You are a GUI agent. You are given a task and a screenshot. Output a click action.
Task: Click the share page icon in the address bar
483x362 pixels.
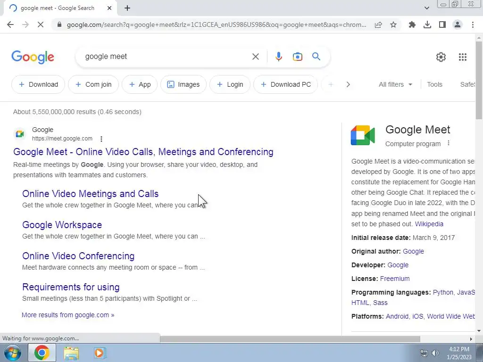point(378,25)
